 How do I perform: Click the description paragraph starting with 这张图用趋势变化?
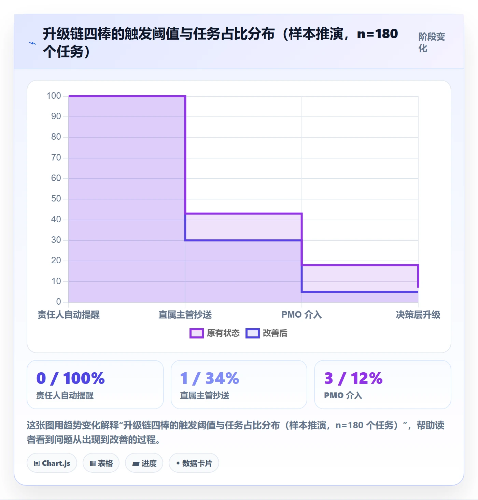point(236,432)
